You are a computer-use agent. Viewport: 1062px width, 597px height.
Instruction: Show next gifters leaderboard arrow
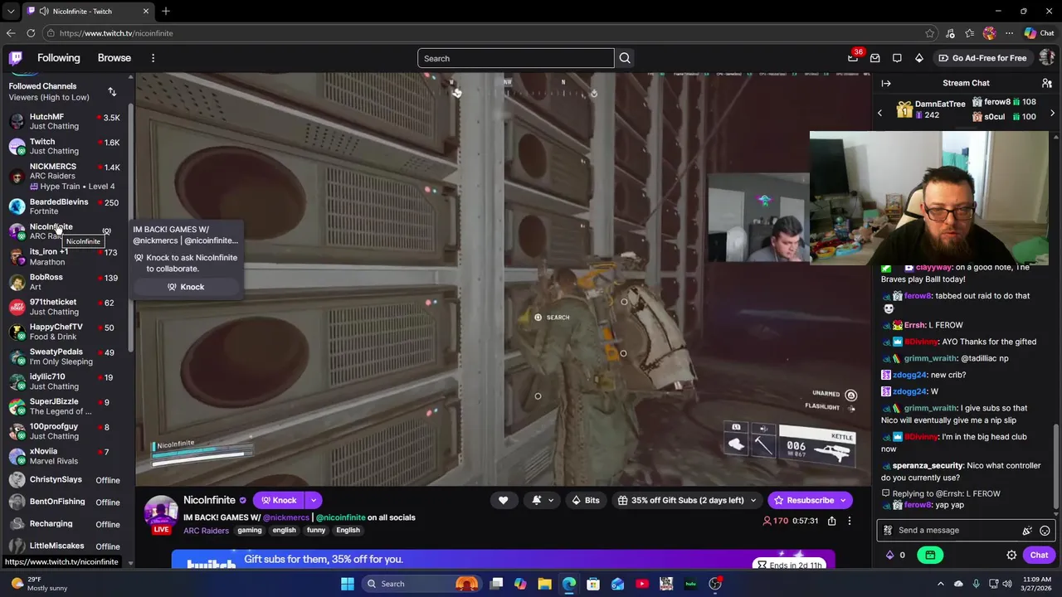tap(1052, 113)
